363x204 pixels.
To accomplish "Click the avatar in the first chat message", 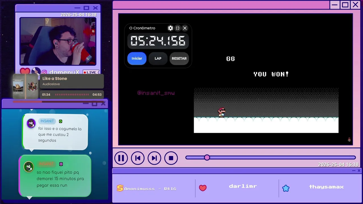I will (x=31, y=123).
